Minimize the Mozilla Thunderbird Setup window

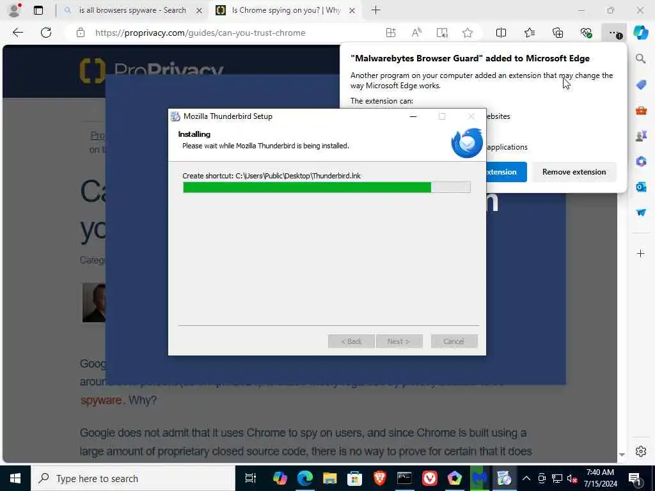coord(413,116)
